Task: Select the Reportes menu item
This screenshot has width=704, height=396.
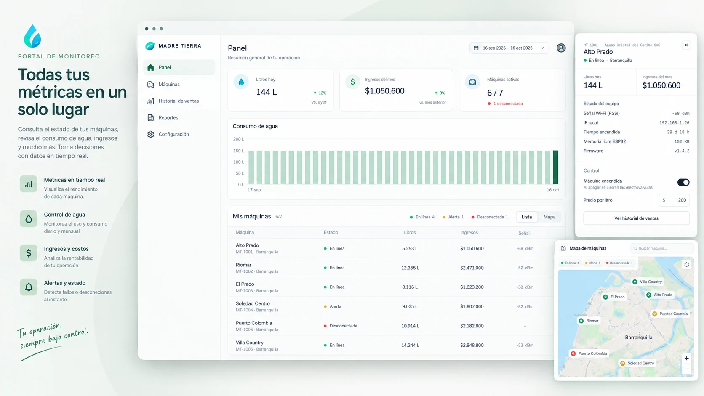Action: point(179,117)
